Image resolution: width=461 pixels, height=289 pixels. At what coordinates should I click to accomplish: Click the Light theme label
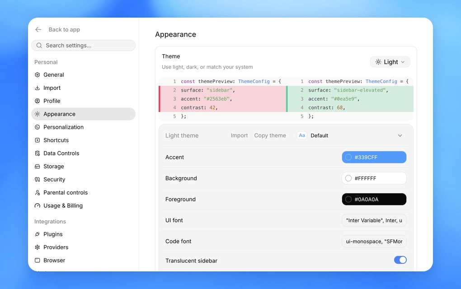click(182, 135)
